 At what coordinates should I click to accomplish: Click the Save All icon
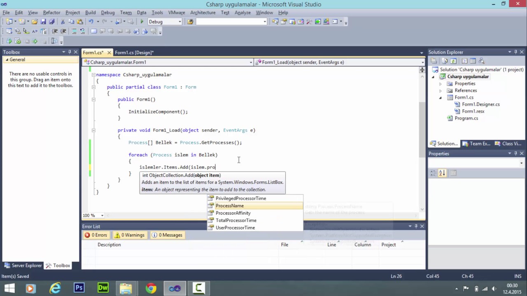[x=51, y=22]
